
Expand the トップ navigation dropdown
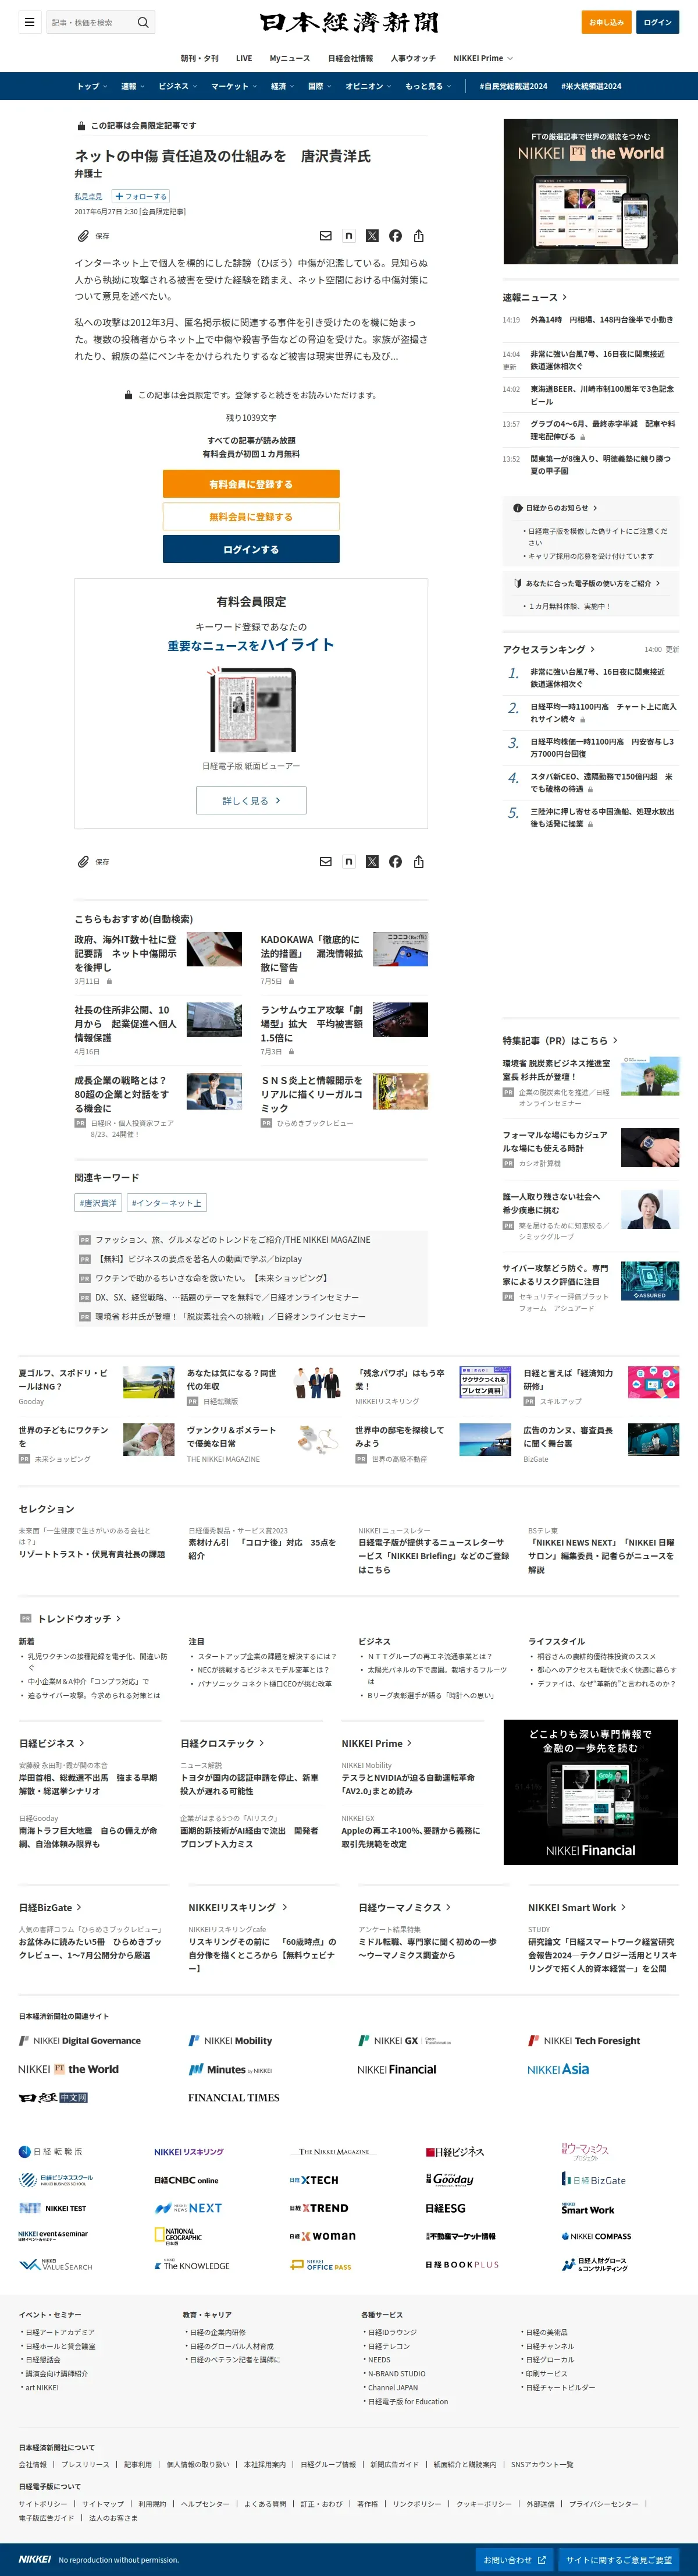[91, 86]
